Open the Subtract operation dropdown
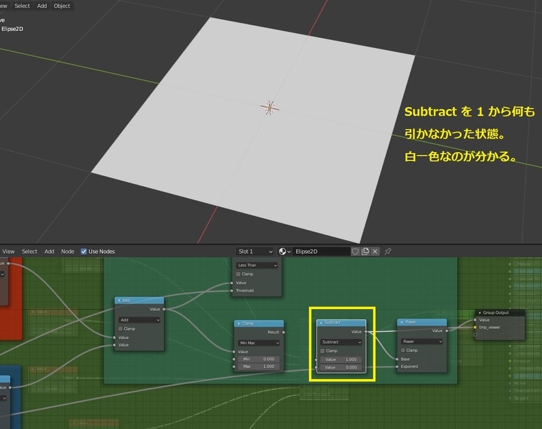 click(x=341, y=342)
